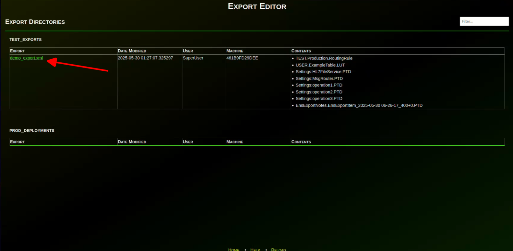The height and width of the screenshot is (251, 513).
Task: Click the Settings:MsgRouter.PTD contents item
Action: coord(319,78)
